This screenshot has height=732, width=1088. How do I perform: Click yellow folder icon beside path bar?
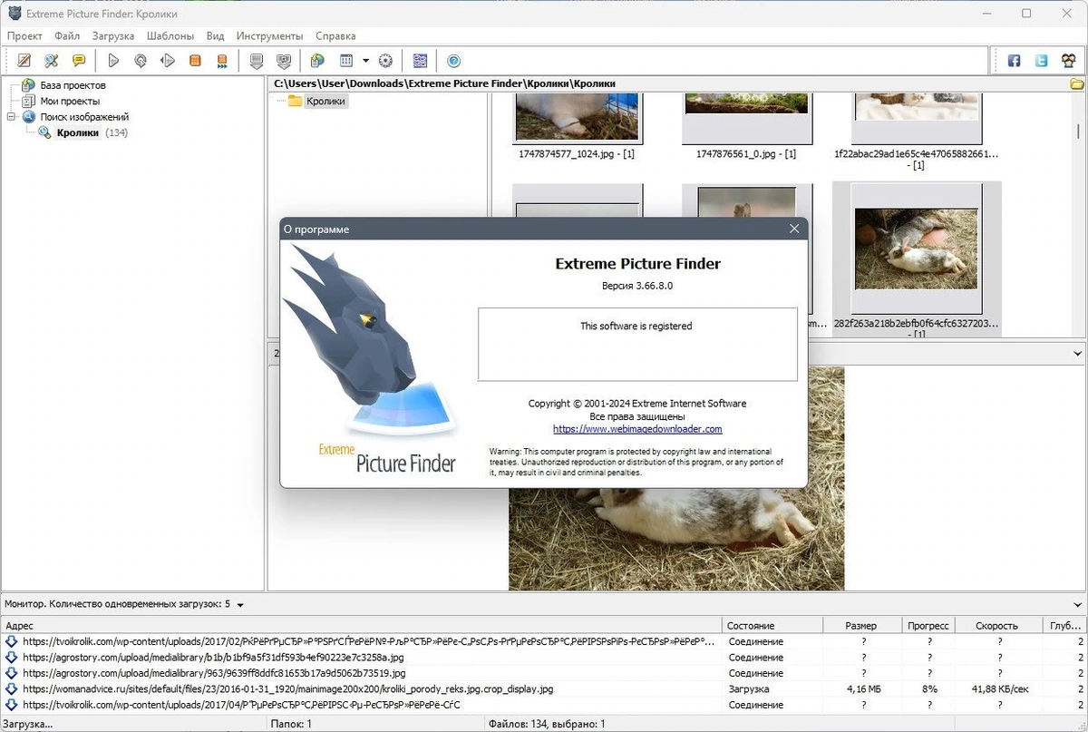tap(1077, 83)
